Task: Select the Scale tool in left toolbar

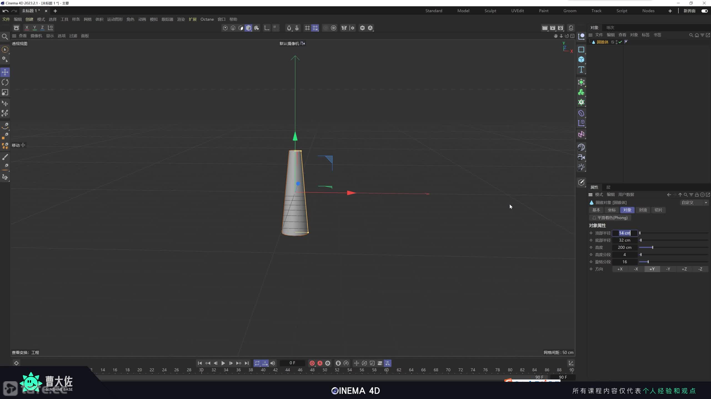Action: (x=5, y=92)
